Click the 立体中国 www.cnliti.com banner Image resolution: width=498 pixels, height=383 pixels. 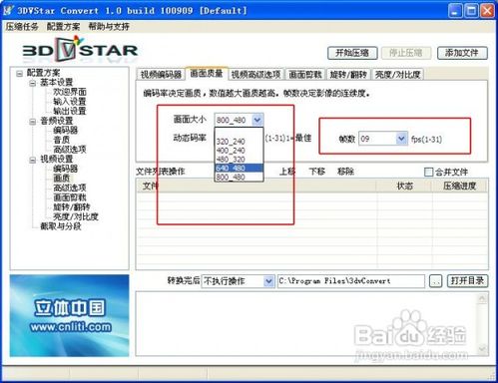click(x=69, y=316)
